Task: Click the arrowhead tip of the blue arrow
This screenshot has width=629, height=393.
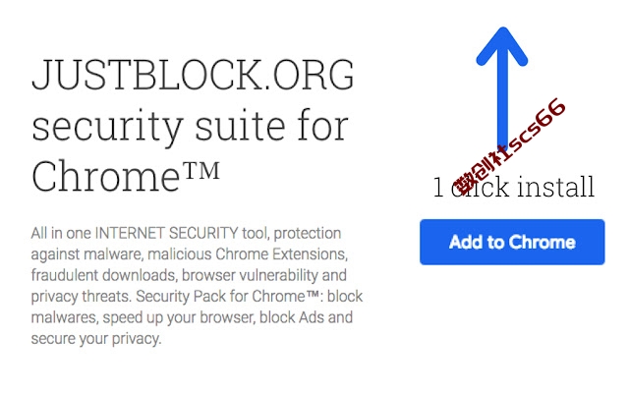Action: pyautogui.click(x=502, y=32)
